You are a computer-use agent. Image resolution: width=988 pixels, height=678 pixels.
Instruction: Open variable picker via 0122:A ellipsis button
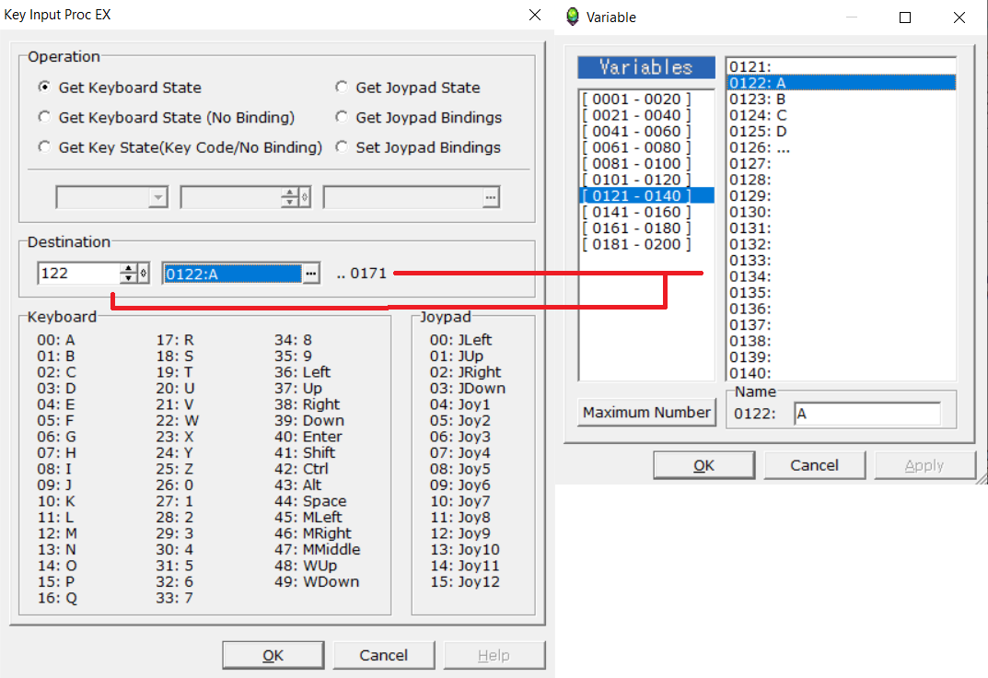point(310,275)
